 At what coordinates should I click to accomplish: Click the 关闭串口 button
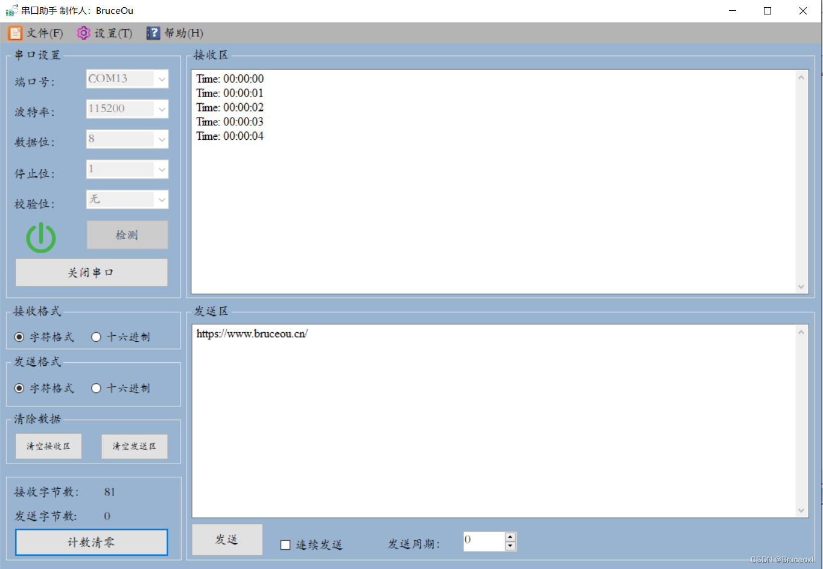[91, 272]
